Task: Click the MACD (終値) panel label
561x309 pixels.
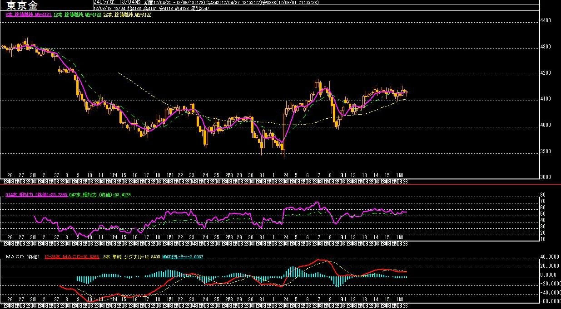Action: click(23, 257)
